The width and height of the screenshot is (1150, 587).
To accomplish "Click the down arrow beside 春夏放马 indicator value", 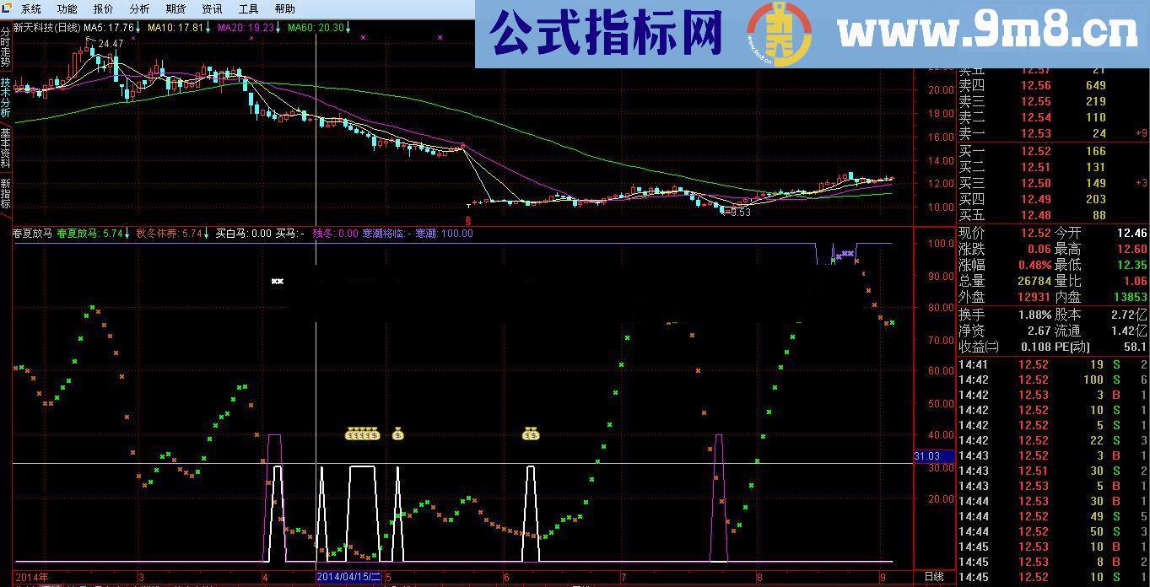I will pyautogui.click(x=127, y=234).
